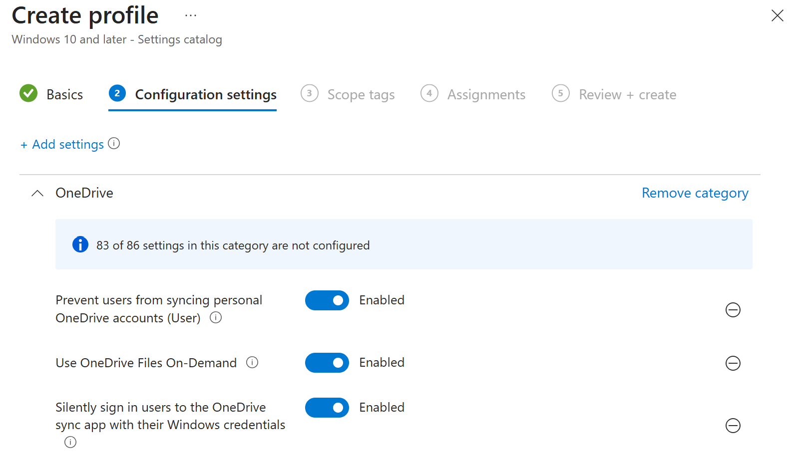Click Enabled label for Files On-Demand
This screenshot has height=472, width=794.
click(x=382, y=363)
